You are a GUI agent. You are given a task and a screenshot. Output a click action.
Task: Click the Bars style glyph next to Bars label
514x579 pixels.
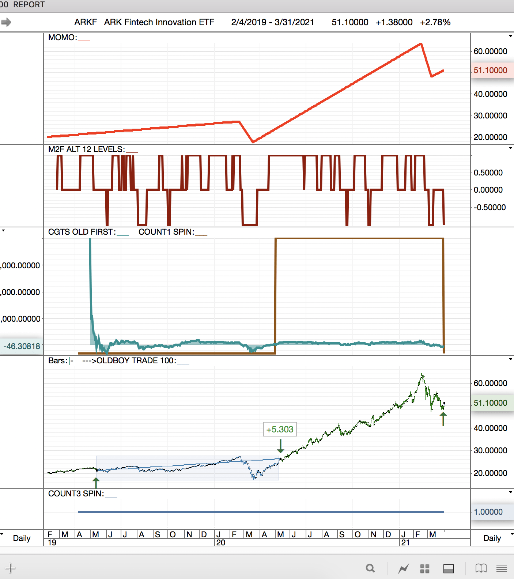(x=71, y=361)
